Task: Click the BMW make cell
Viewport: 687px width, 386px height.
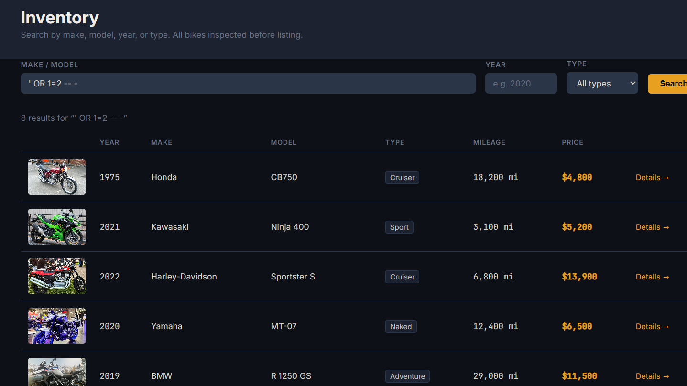Action: (162, 376)
